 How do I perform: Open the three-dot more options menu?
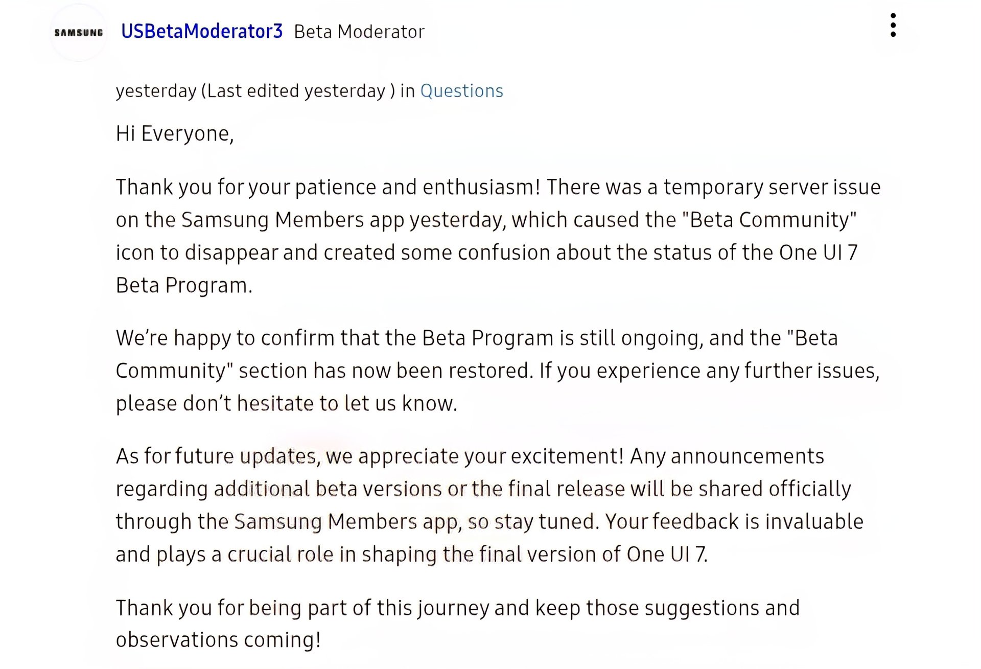pos(893,26)
